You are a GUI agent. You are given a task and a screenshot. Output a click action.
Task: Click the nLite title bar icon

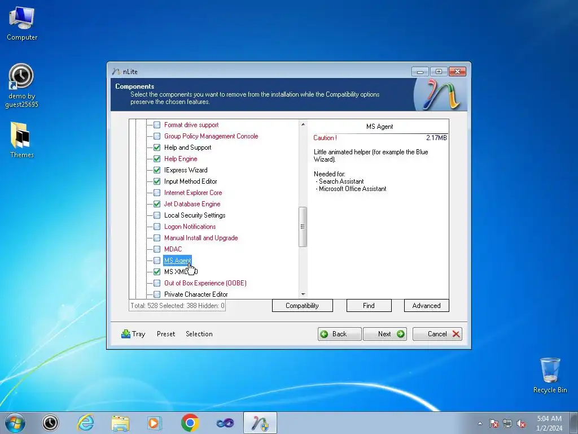click(x=116, y=71)
